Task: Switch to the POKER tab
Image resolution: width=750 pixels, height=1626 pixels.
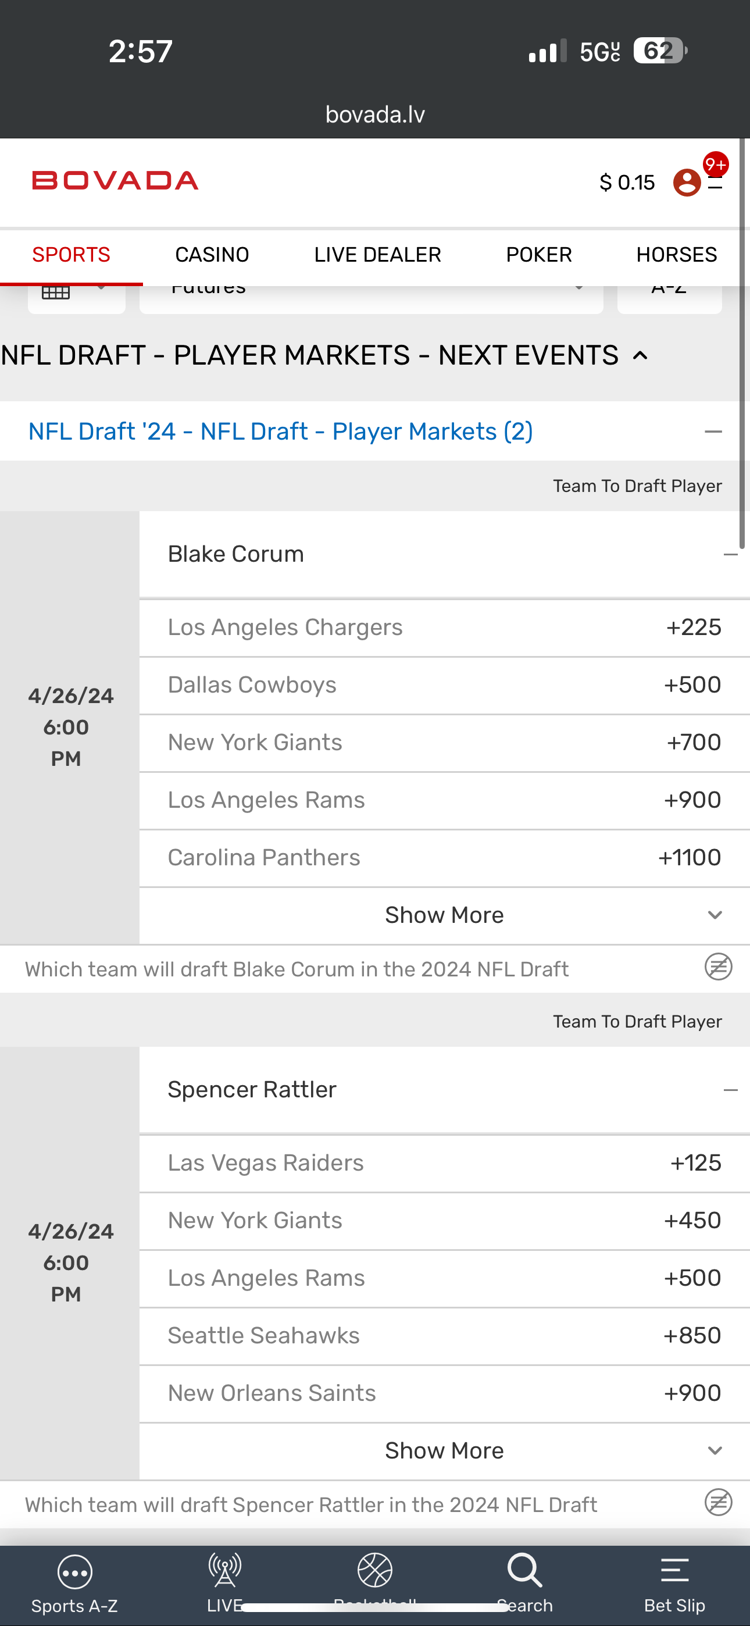Action: [x=538, y=255]
